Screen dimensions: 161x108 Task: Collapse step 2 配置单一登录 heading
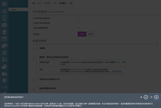click(54, 57)
